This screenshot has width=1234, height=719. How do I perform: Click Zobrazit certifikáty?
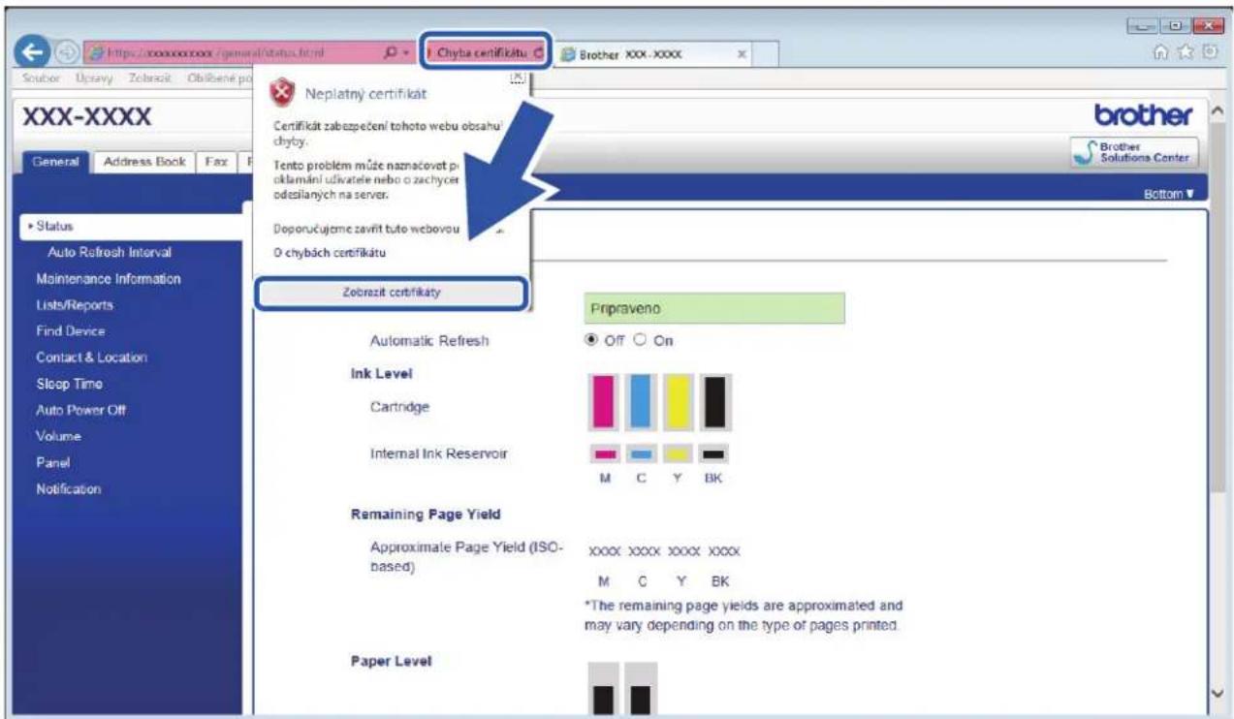[x=392, y=294]
